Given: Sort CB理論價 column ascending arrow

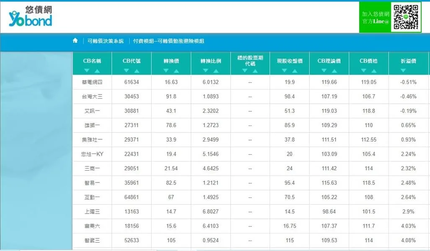Looking at the screenshot, I should (x=334, y=71).
